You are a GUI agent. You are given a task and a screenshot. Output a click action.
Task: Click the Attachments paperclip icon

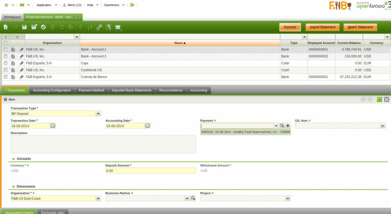pyautogui.click(x=80, y=27)
